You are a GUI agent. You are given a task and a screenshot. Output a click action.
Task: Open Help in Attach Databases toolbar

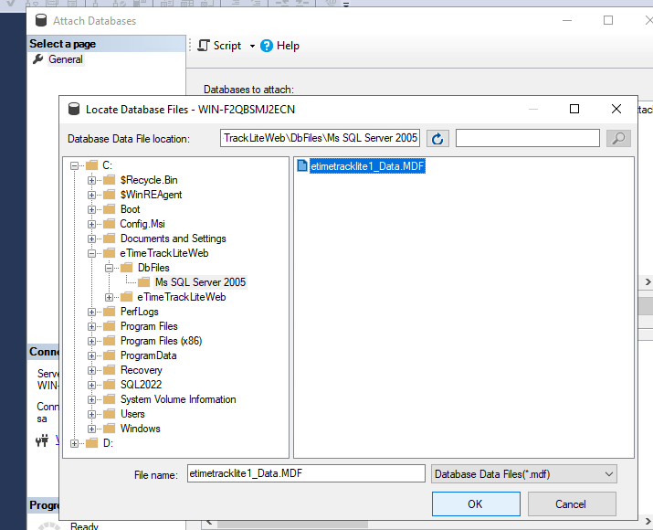[x=279, y=46]
